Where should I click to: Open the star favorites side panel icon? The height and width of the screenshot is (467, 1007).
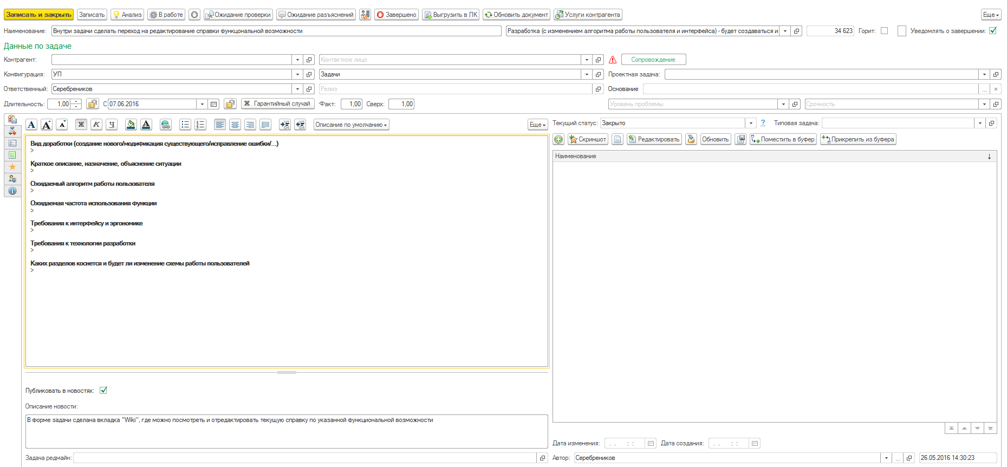pos(12,167)
